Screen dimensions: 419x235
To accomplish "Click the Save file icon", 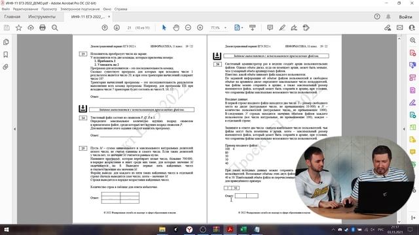I will 7,27.
